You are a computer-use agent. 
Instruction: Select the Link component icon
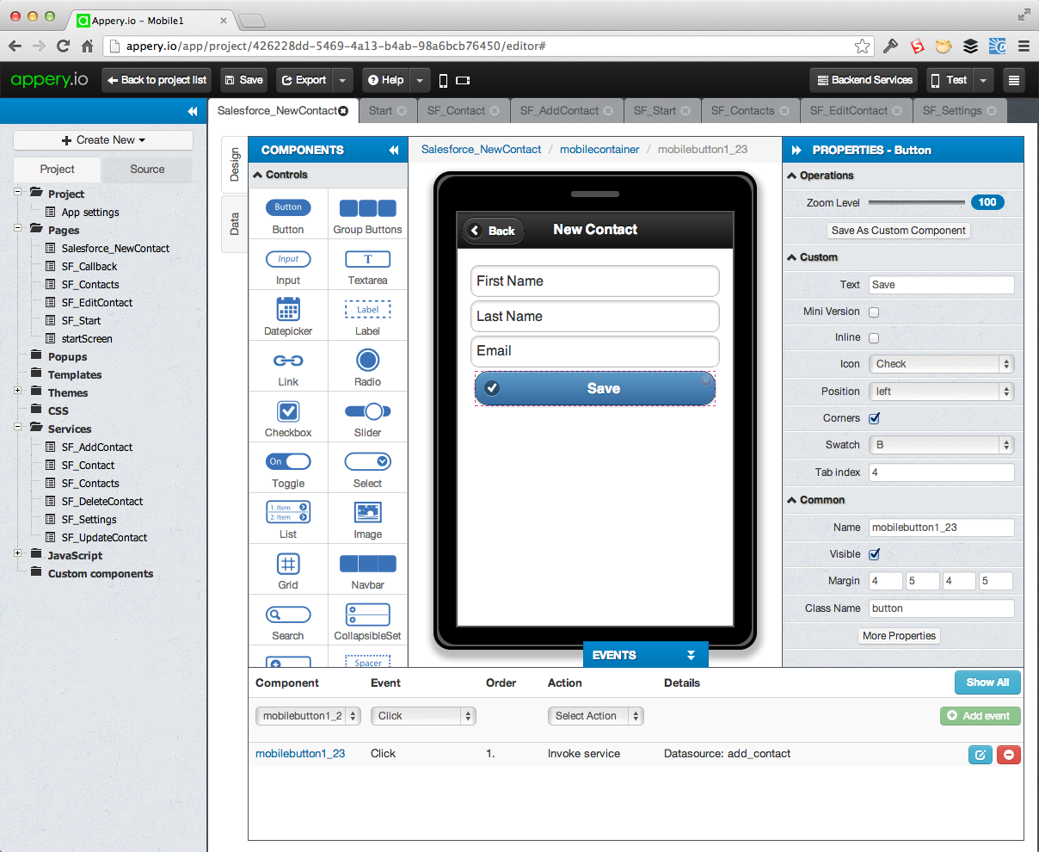tap(288, 360)
